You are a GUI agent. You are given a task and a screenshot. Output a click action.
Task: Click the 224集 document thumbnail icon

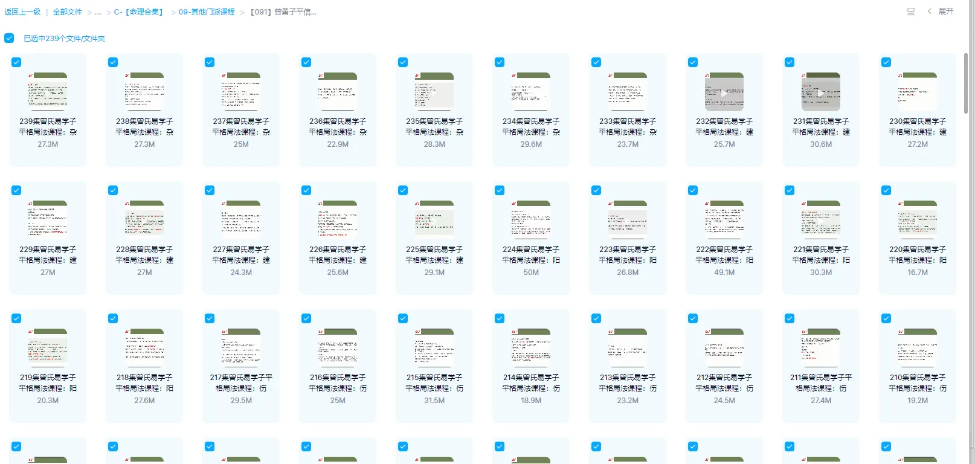click(531, 220)
